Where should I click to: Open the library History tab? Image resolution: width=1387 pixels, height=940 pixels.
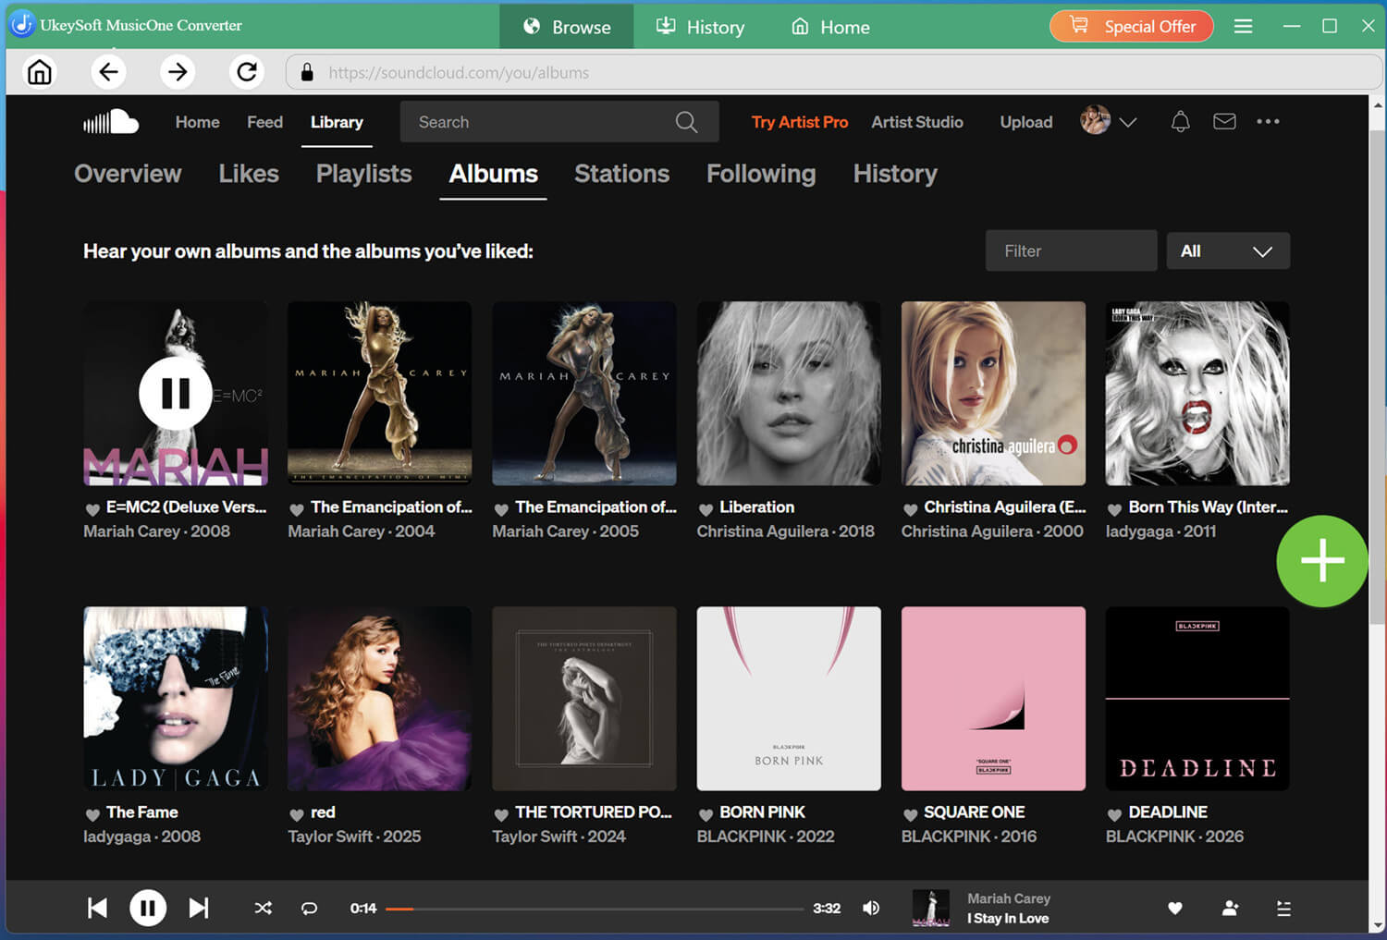coord(895,174)
